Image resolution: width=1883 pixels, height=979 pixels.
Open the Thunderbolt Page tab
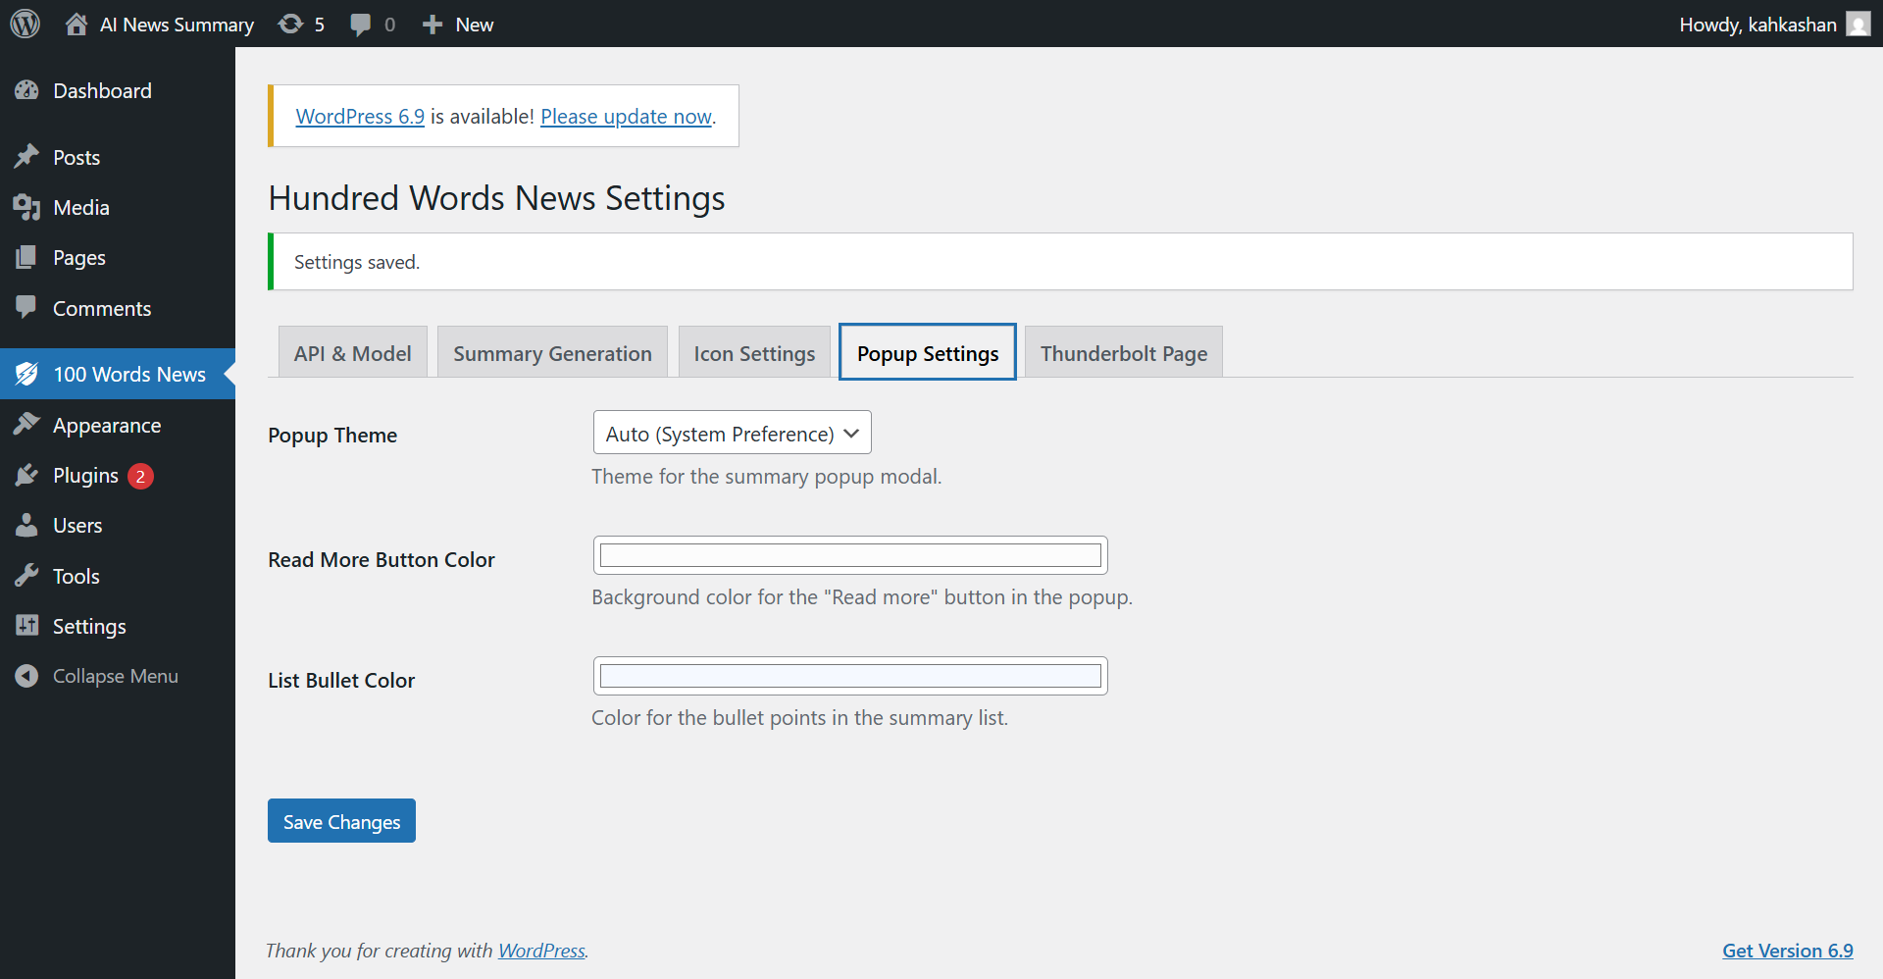(x=1123, y=352)
